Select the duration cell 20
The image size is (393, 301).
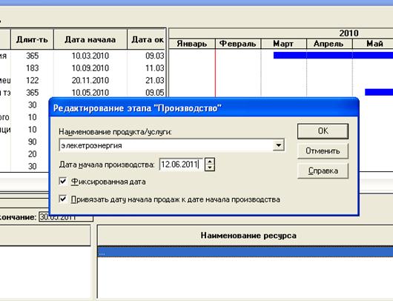click(x=33, y=154)
